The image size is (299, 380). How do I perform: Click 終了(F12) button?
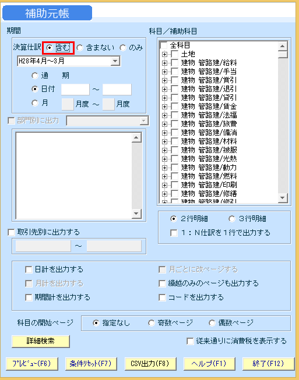269,364
